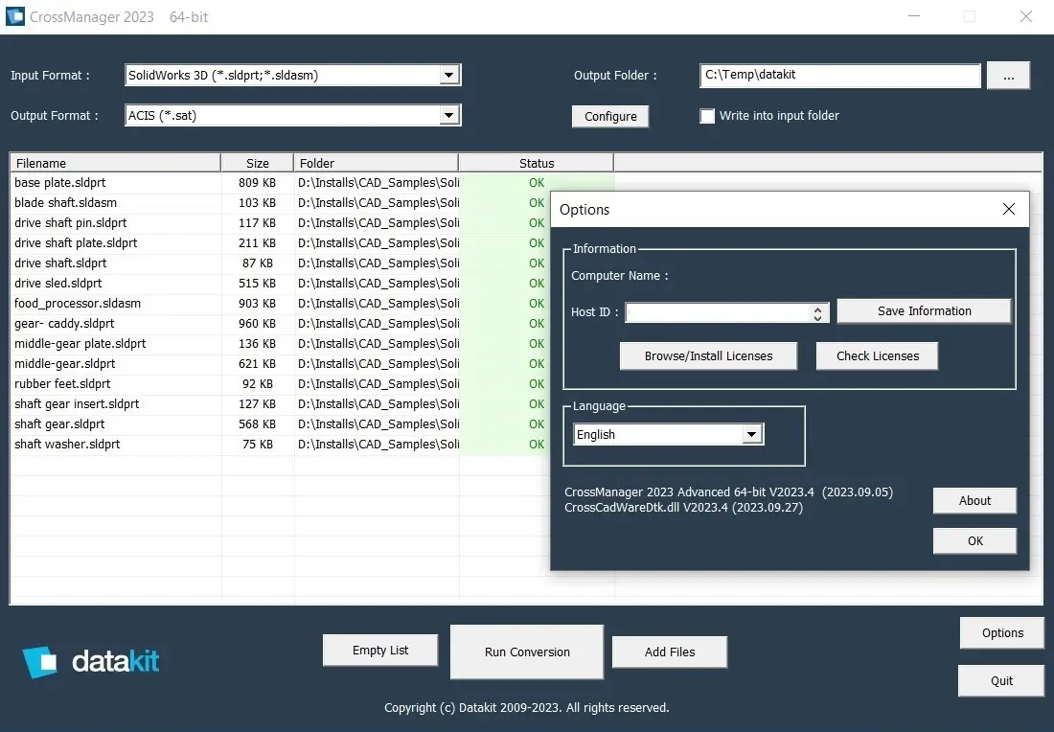Select middle-gear.sldprt row
This screenshot has height=732, width=1054.
[x=280, y=364]
